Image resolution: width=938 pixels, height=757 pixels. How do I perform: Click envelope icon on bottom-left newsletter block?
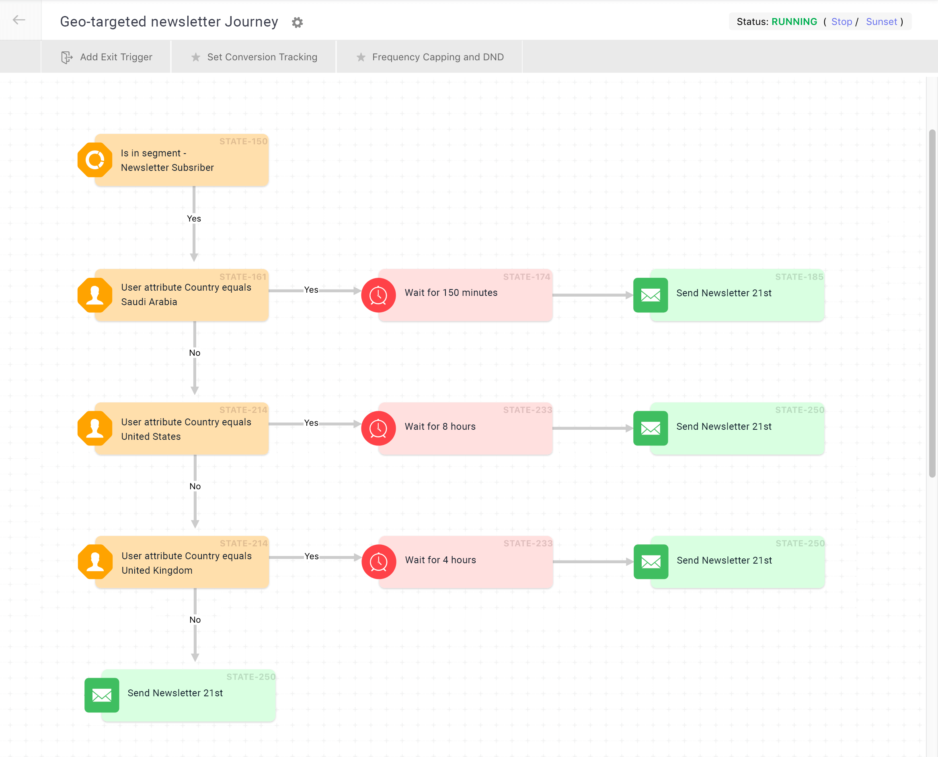click(102, 695)
